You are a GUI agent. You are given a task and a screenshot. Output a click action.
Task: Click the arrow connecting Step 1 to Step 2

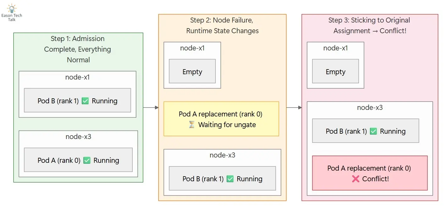click(151, 108)
